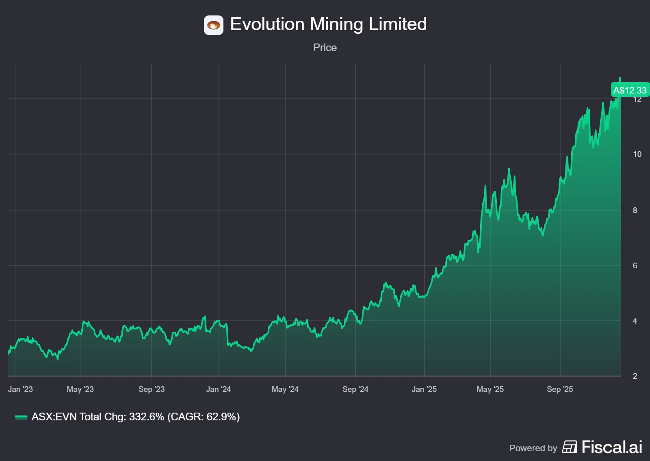The image size is (650, 461).
Task: Select the Jan '25 date label
Action: (424, 389)
